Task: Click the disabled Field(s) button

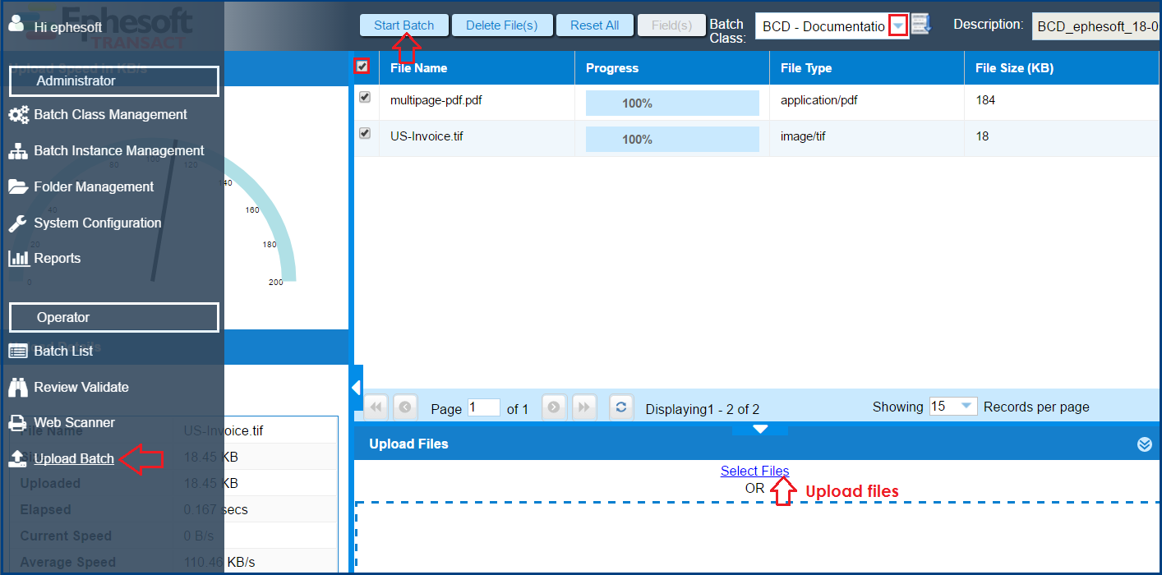Action: click(x=671, y=25)
